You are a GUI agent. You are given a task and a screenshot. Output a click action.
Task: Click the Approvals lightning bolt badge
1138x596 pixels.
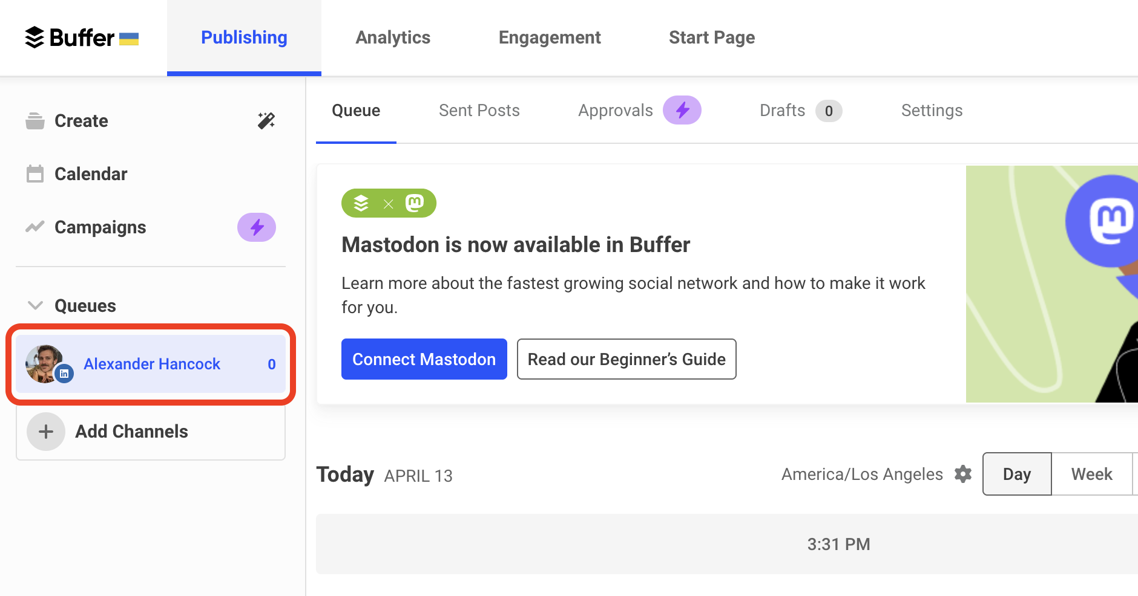682,110
